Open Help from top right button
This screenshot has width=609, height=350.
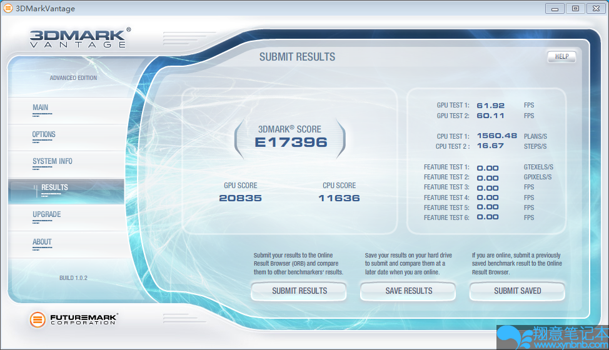tap(561, 56)
